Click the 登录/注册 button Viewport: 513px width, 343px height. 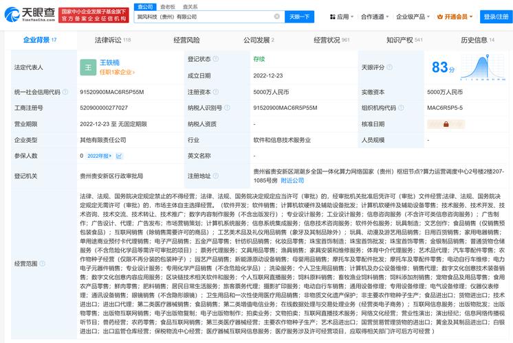coord(496,16)
